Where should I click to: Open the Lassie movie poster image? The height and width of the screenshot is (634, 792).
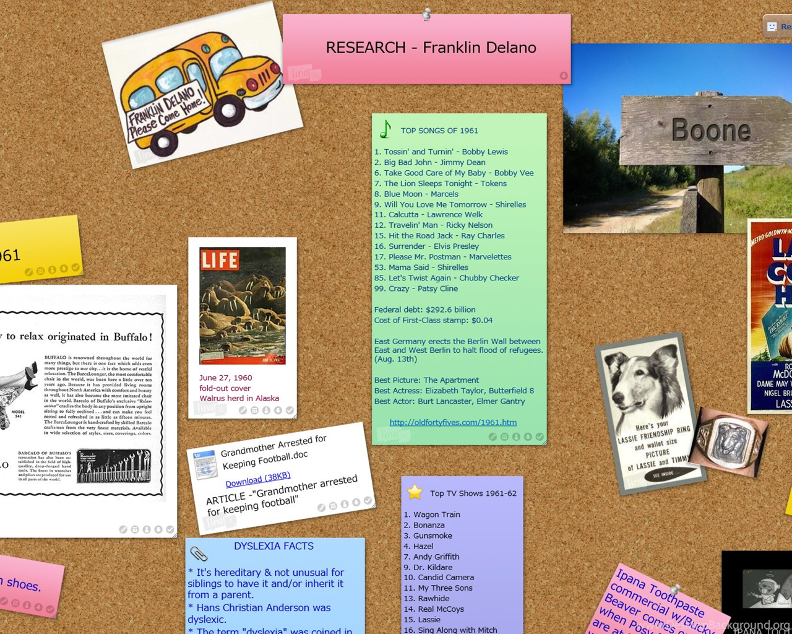coord(770,316)
